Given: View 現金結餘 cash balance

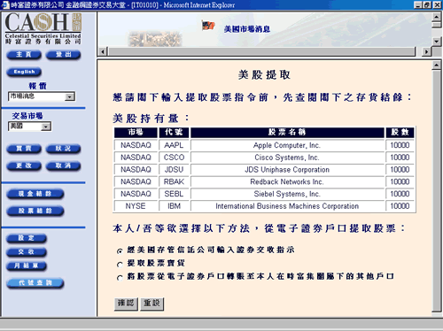Looking at the screenshot, I should click(x=35, y=194).
